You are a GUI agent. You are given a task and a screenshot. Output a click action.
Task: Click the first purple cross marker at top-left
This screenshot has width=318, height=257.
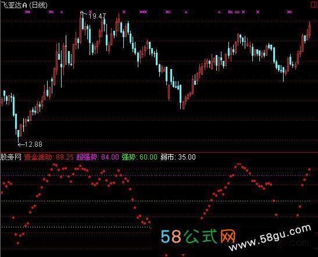(27, 12)
